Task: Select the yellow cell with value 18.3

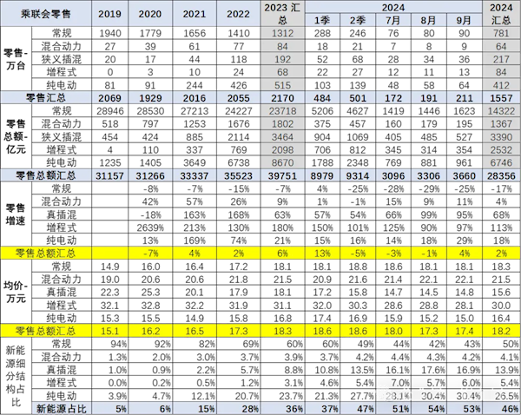Action: (x=282, y=332)
